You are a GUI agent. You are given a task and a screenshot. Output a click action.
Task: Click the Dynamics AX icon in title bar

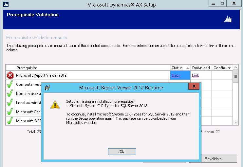coord(6,5)
